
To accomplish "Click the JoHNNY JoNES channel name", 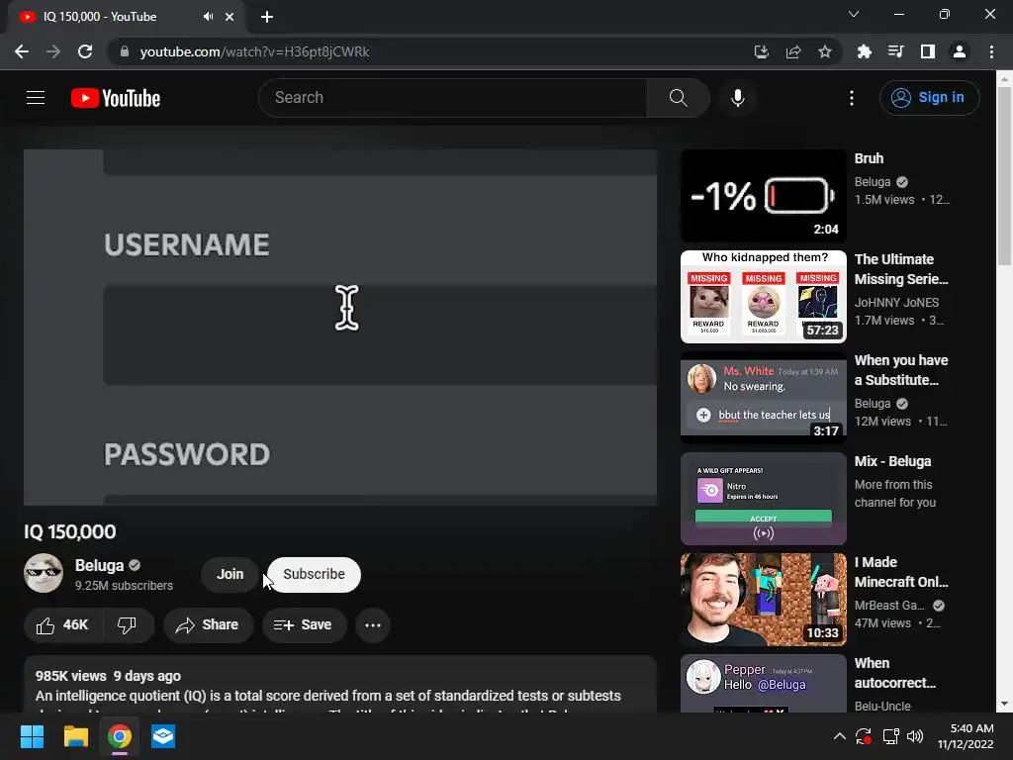I will point(896,303).
